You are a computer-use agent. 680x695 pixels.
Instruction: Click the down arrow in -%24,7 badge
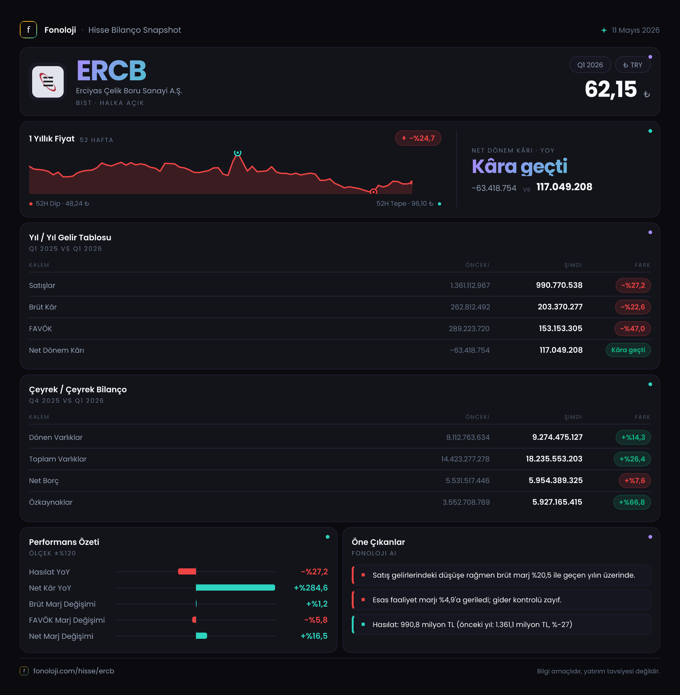click(x=404, y=138)
